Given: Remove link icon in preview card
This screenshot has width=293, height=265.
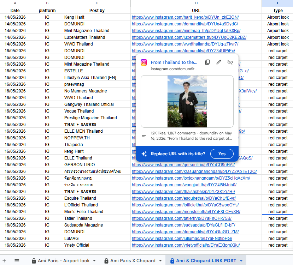Looking at the screenshot, I should point(230,62).
